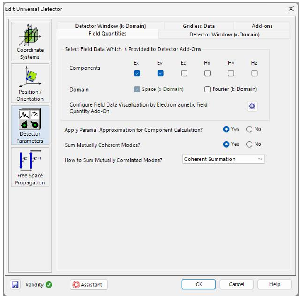Click the gear icon to configure field visualization

pyautogui.click(x=252, y=106)
